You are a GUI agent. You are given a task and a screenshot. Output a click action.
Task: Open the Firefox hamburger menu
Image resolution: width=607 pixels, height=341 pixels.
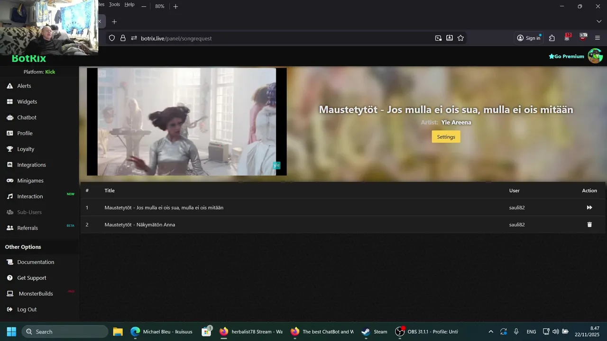(x=598, y=38)
